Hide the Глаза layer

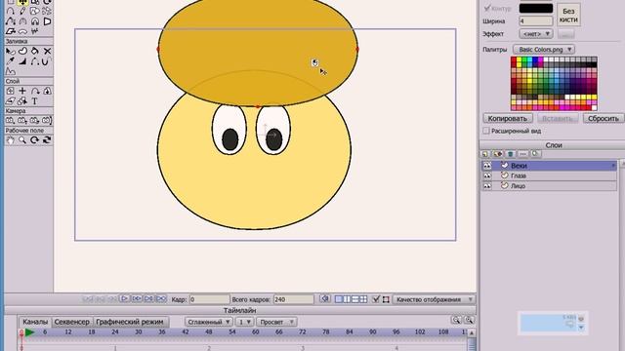point(487,175)
